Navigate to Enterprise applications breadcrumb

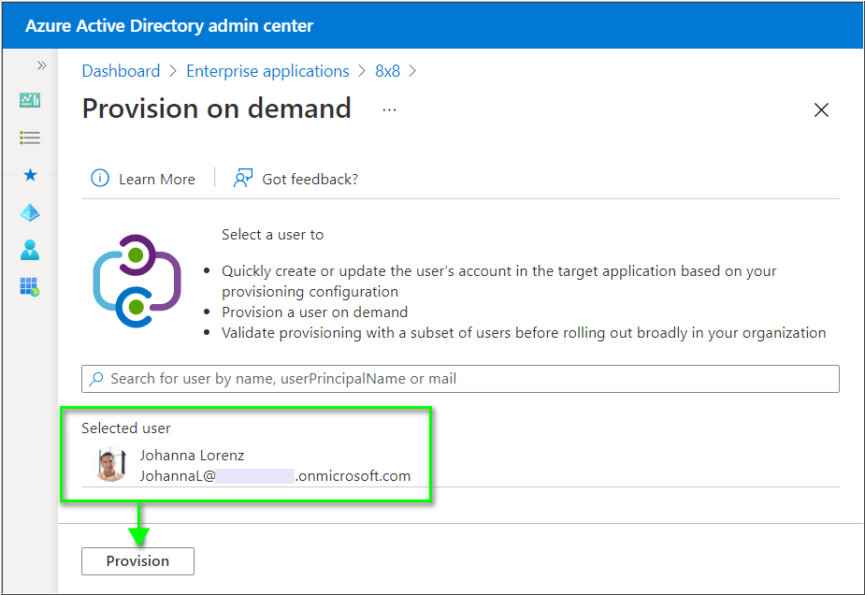tap(267, 71)
